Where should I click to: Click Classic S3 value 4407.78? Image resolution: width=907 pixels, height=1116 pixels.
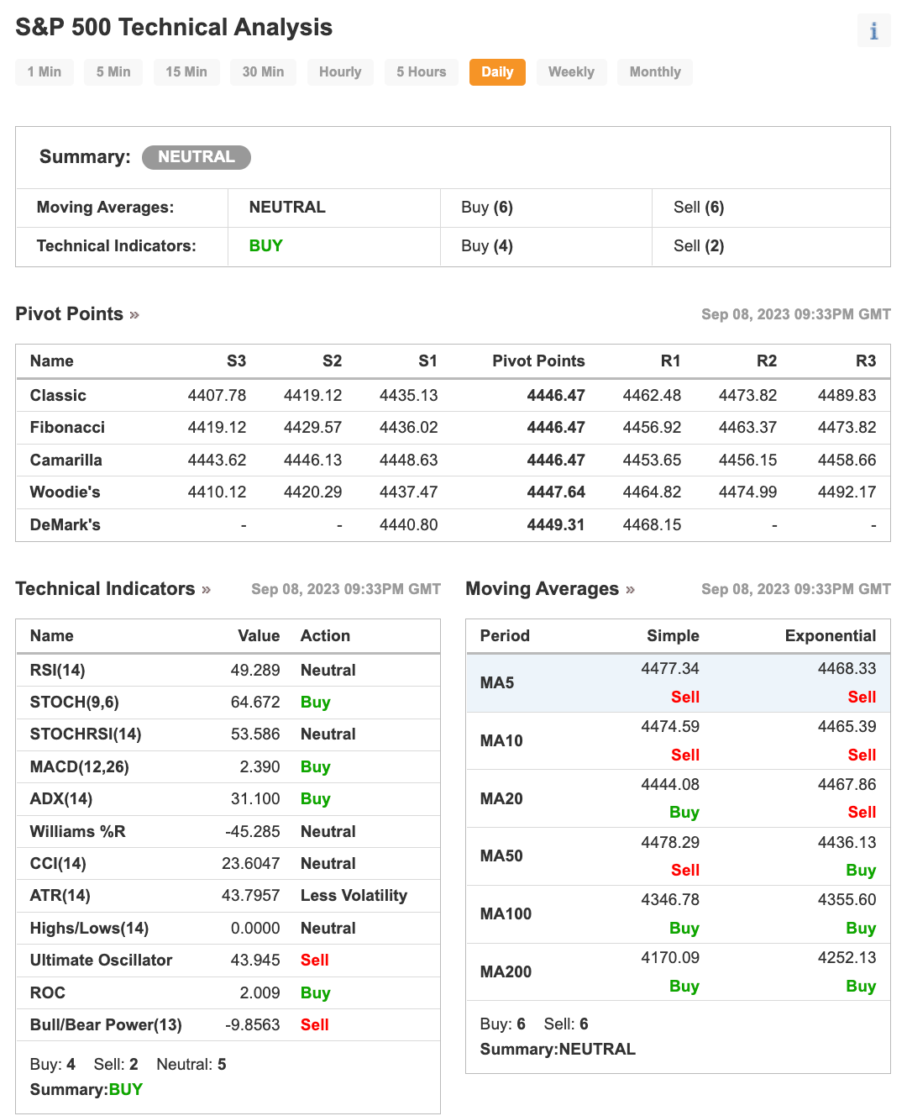click(217, 396)
